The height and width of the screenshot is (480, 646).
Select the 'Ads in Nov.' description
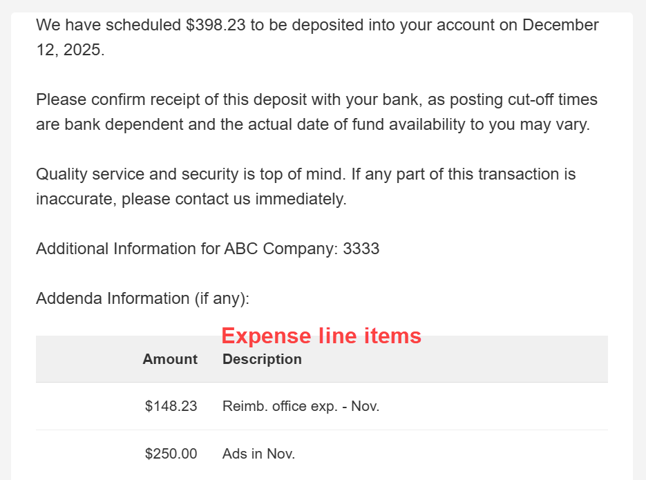[x=258, y=454]
